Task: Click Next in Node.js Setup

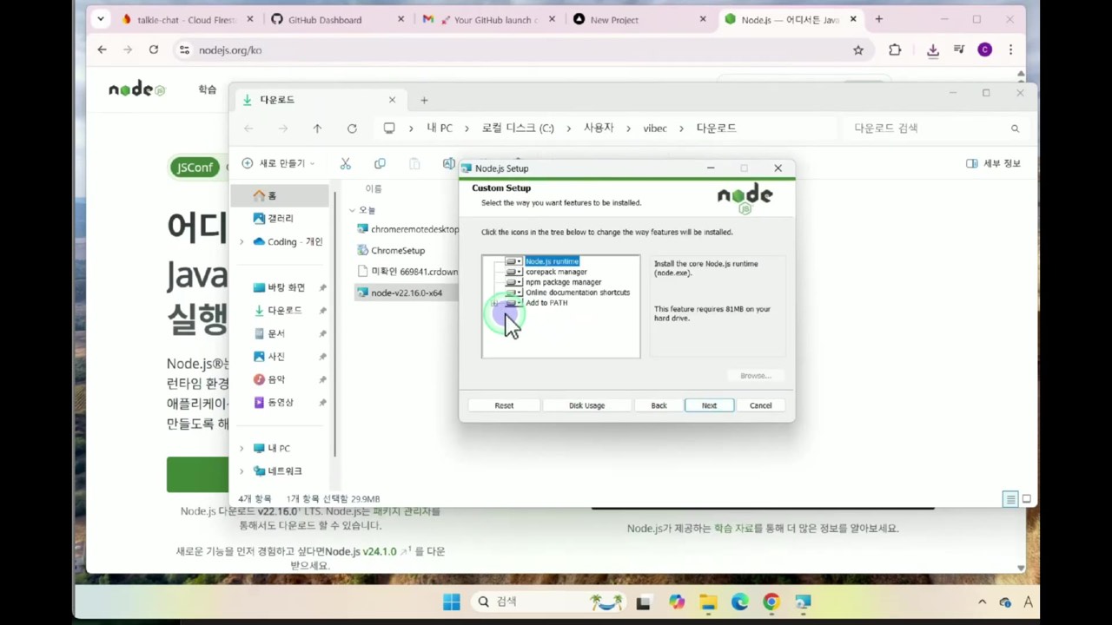Action: [709, 405]
